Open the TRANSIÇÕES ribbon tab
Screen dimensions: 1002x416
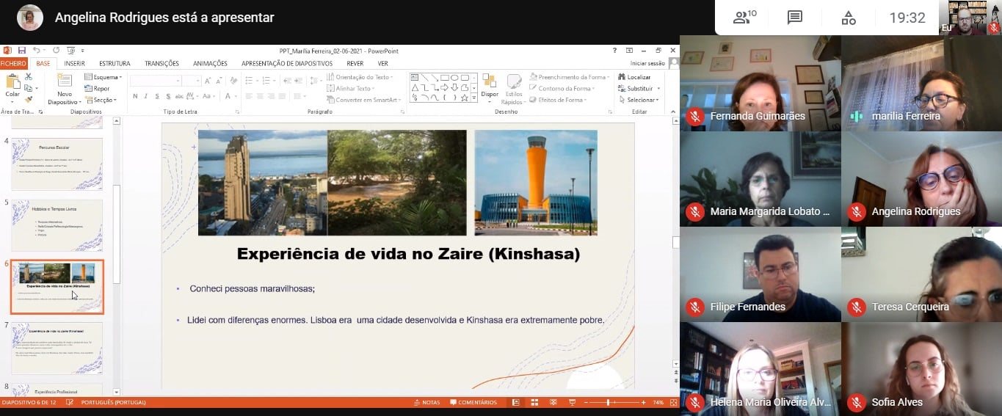click(x=161, y=64)
